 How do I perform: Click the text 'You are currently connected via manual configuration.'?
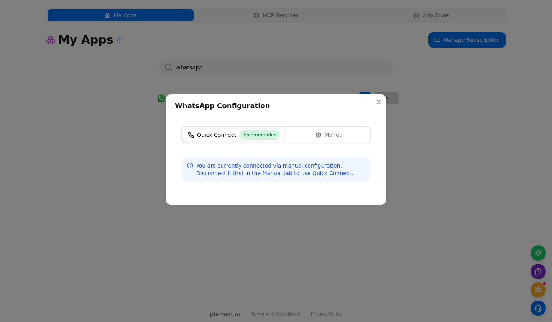click(x=269, y=166)
